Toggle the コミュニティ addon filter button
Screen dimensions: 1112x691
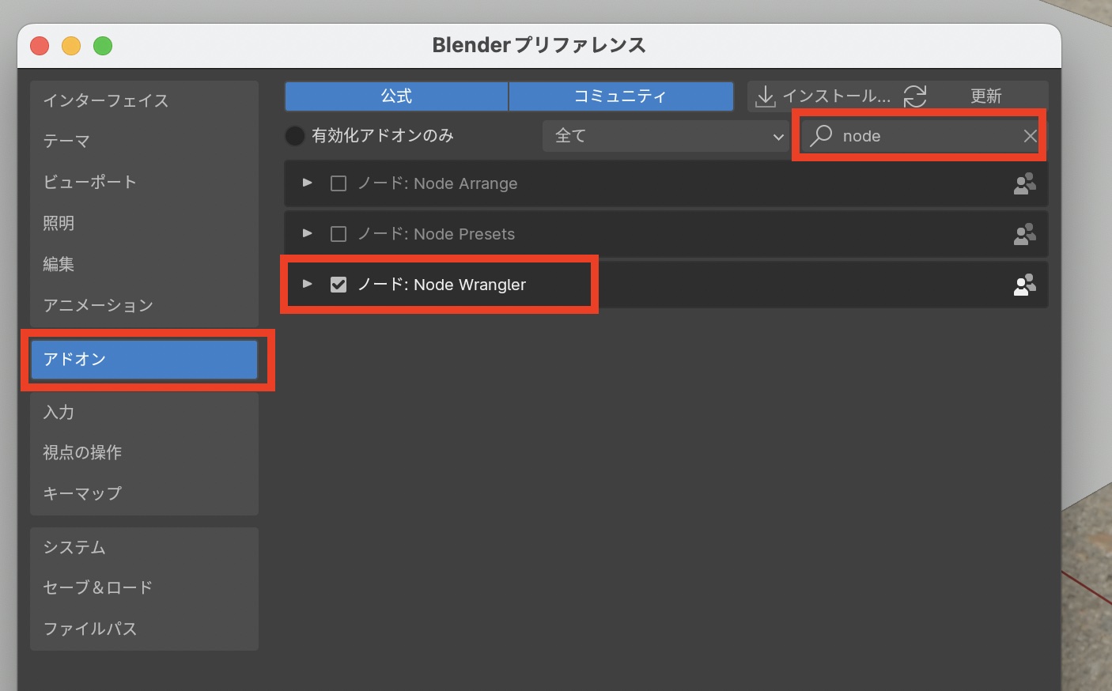(x=620, y=96)
